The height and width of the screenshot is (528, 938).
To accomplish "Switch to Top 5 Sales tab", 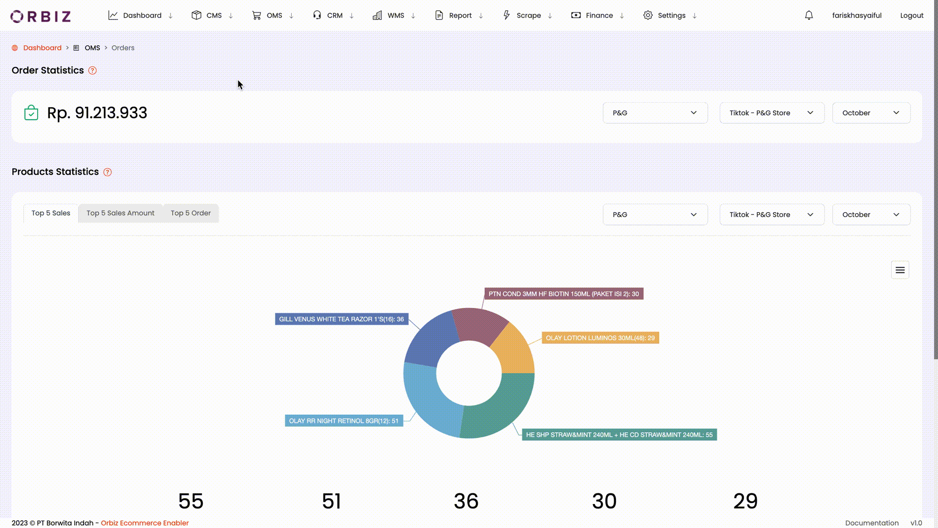I will pos(51,213).
